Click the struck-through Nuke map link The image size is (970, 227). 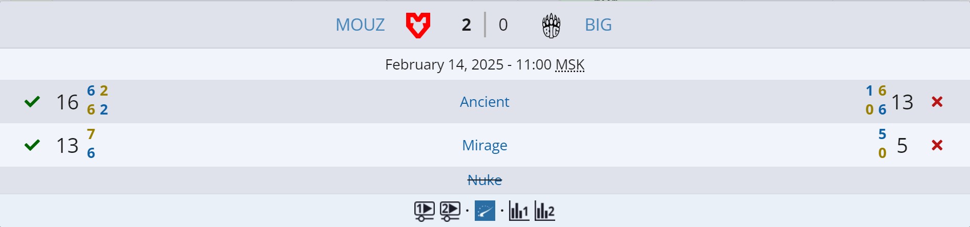point(484,180)
